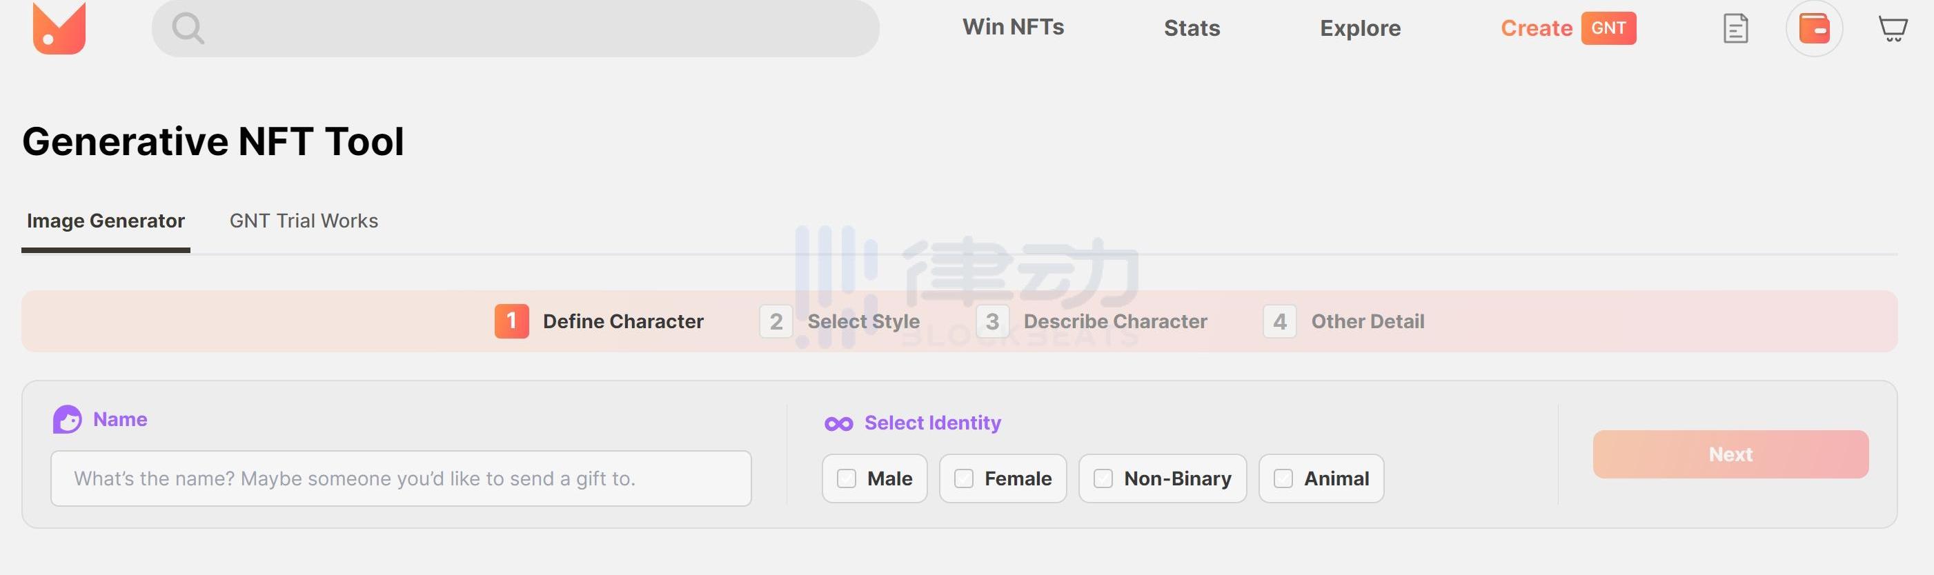Viewport: 1934px width, 575px height.
Task: Click the character name input field
Action: 401,478
